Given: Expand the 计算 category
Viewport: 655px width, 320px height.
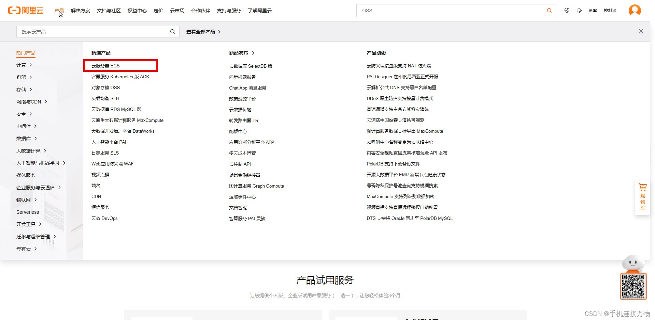Looking at the screenshot, I should [x=24, y=65].
